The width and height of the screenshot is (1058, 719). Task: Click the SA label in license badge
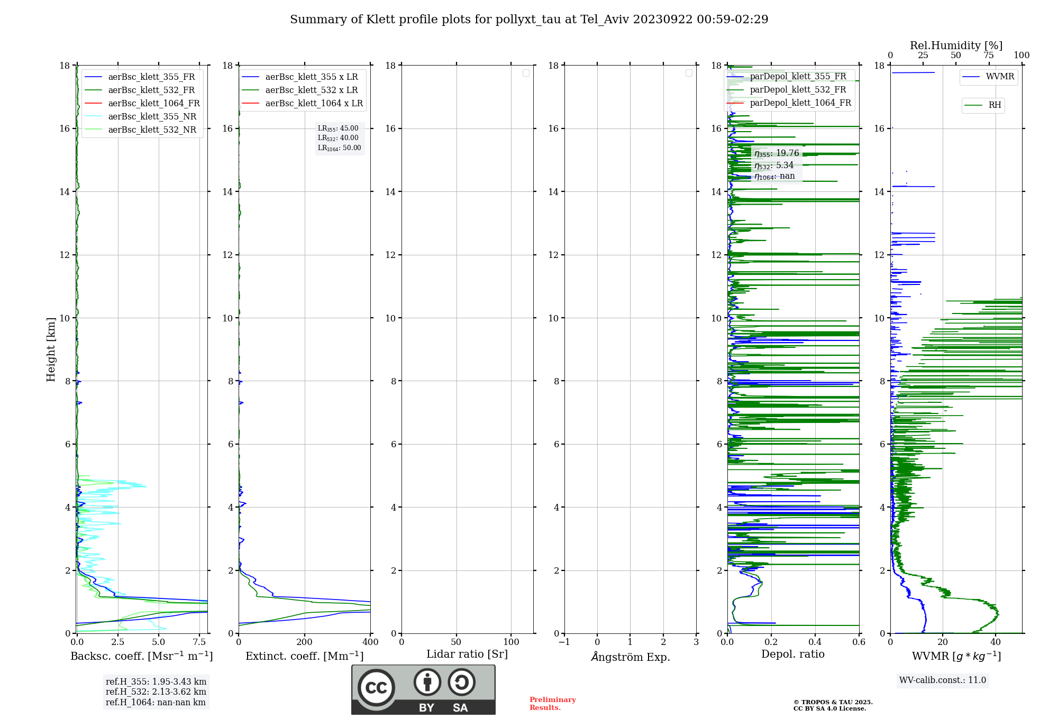pos(460,708)
